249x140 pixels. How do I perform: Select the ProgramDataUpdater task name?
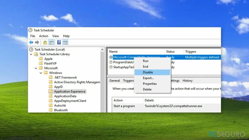(123, 62)
